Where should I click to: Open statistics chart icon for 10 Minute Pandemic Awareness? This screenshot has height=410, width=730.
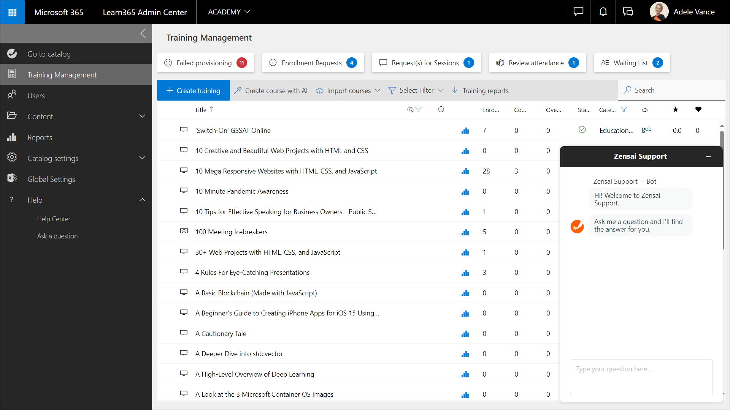465,192
